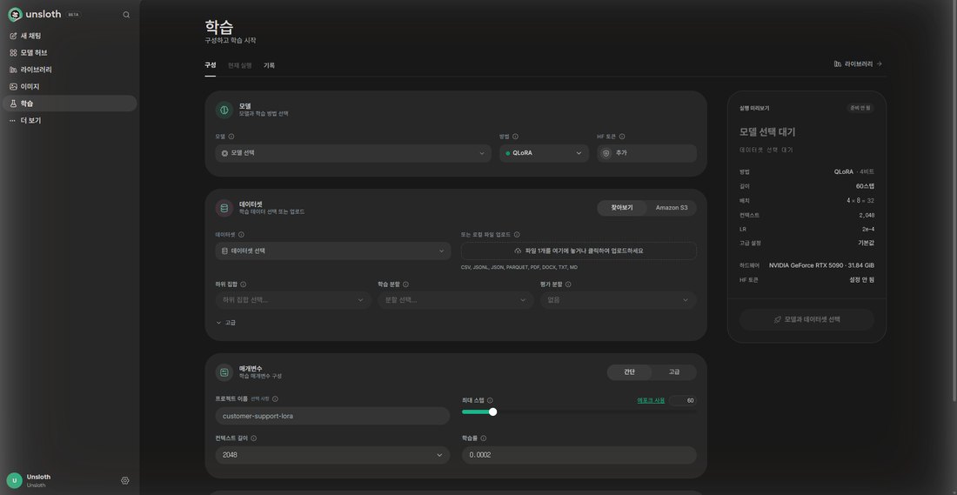
Task: Switch to the 현재 실행 tab
Action: pos(240,65)
